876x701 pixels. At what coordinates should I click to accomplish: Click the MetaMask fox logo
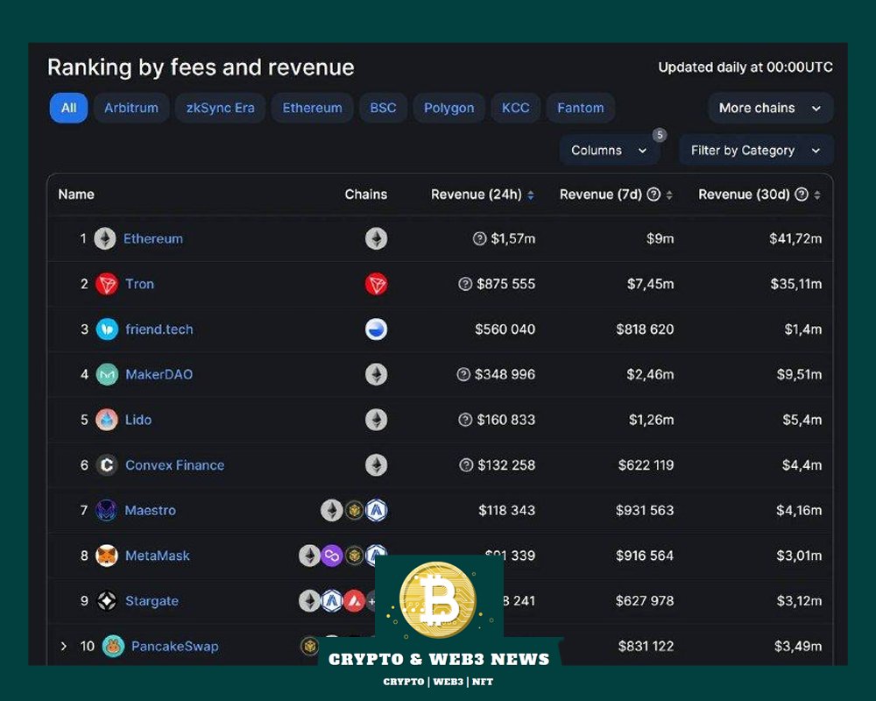click(106, 556)
